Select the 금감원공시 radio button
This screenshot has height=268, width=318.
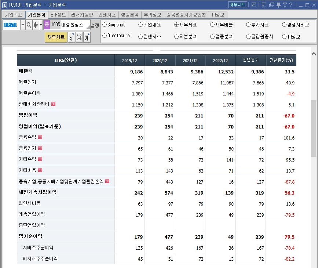tap(248, 37)
